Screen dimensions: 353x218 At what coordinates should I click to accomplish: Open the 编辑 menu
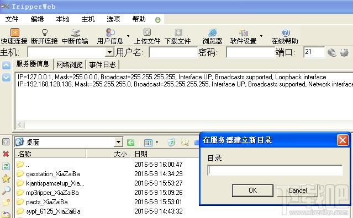pos(37,19)
